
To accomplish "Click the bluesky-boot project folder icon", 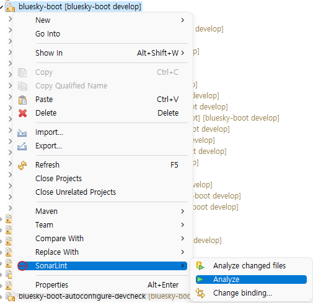I will (10, 7).
